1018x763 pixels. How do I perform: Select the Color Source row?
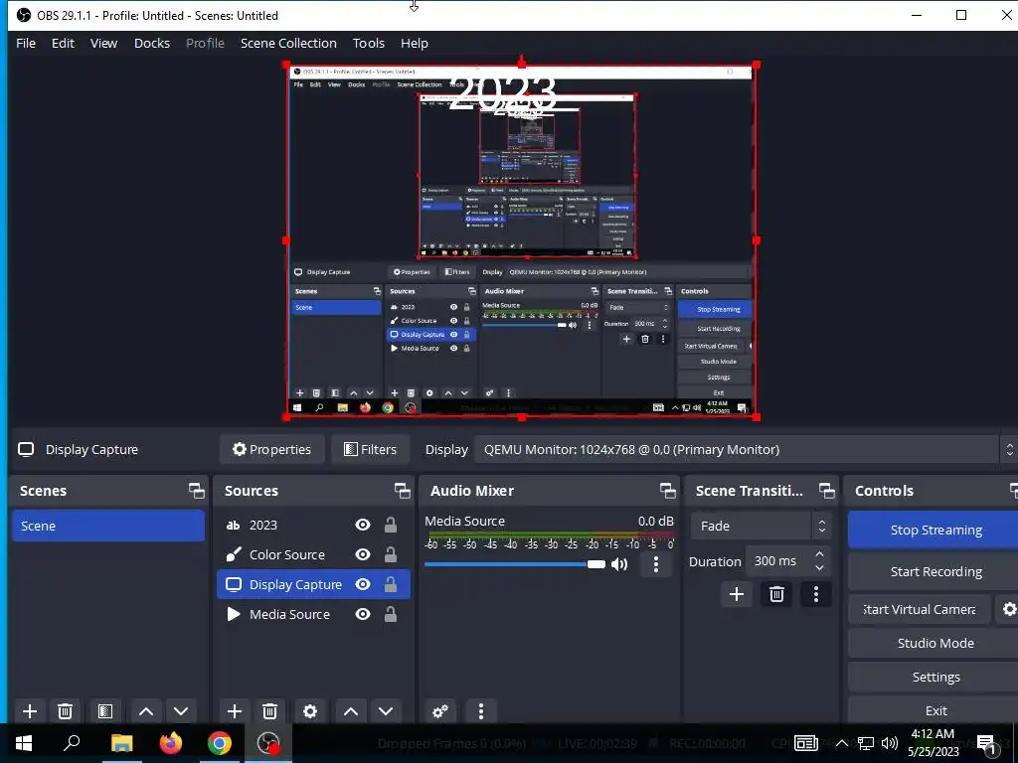313,554
